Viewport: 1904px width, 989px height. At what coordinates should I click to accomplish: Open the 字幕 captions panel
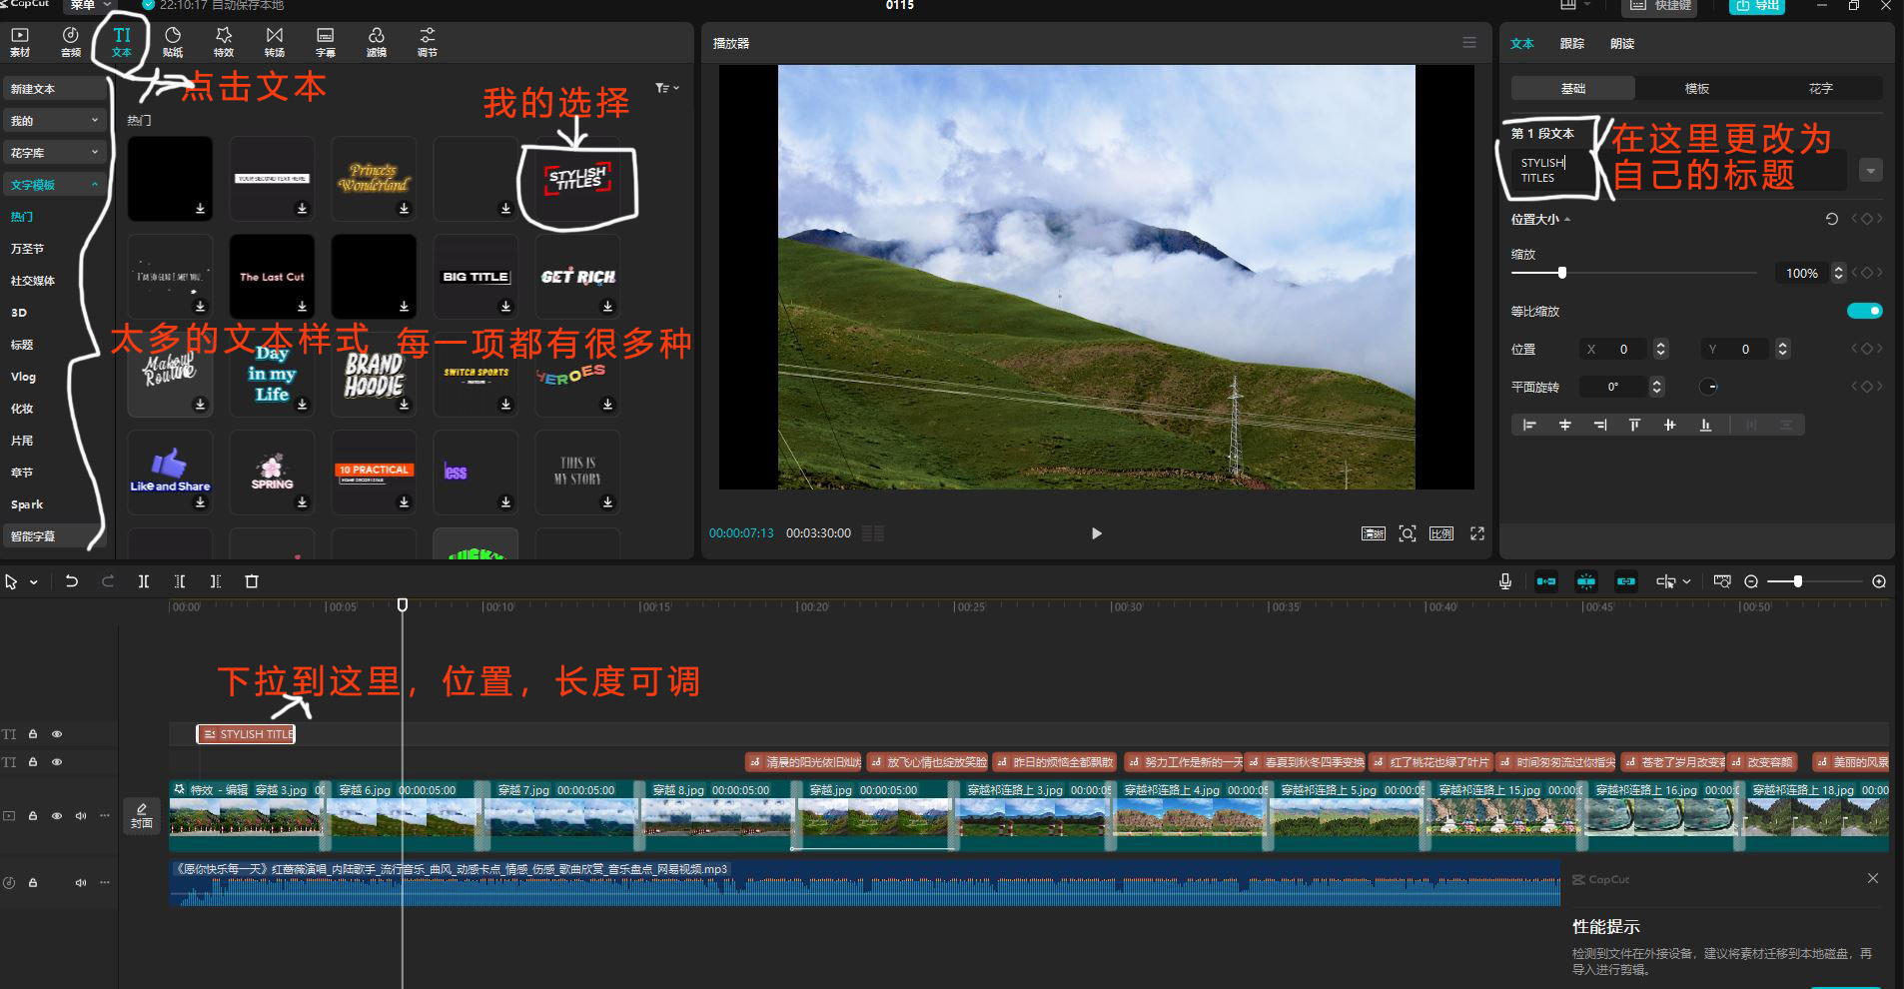326,42
